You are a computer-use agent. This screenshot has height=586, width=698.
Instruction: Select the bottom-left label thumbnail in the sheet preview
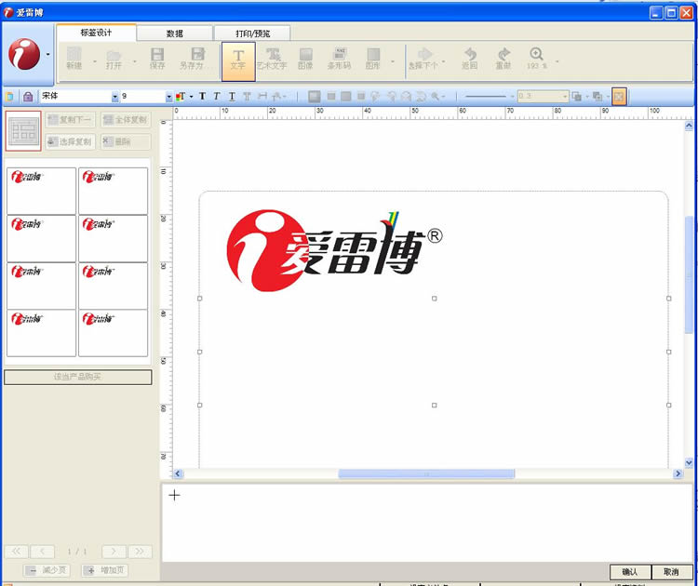click(x=41, y=333)
